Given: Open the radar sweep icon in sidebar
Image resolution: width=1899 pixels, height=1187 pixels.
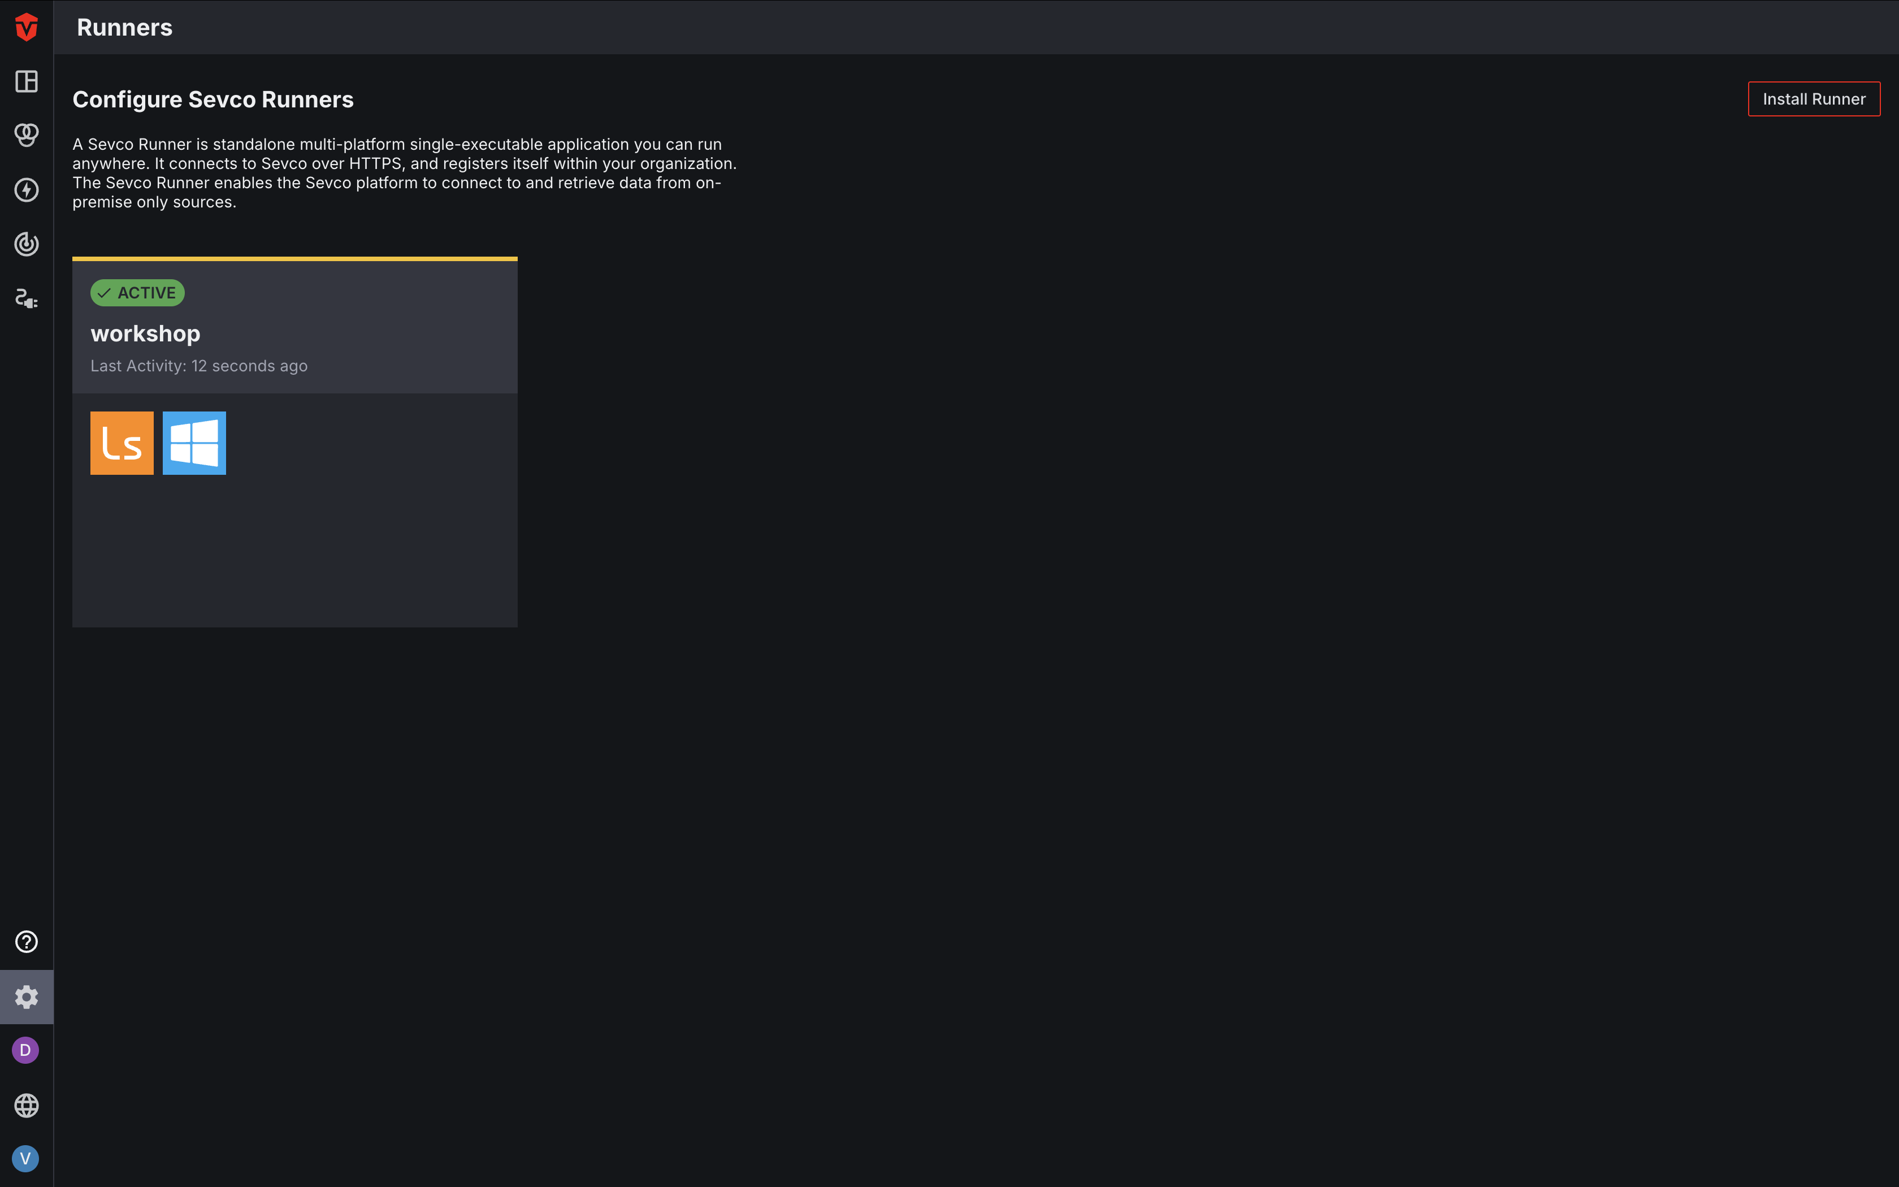Looking at the screenshot, I should (27, 244).
